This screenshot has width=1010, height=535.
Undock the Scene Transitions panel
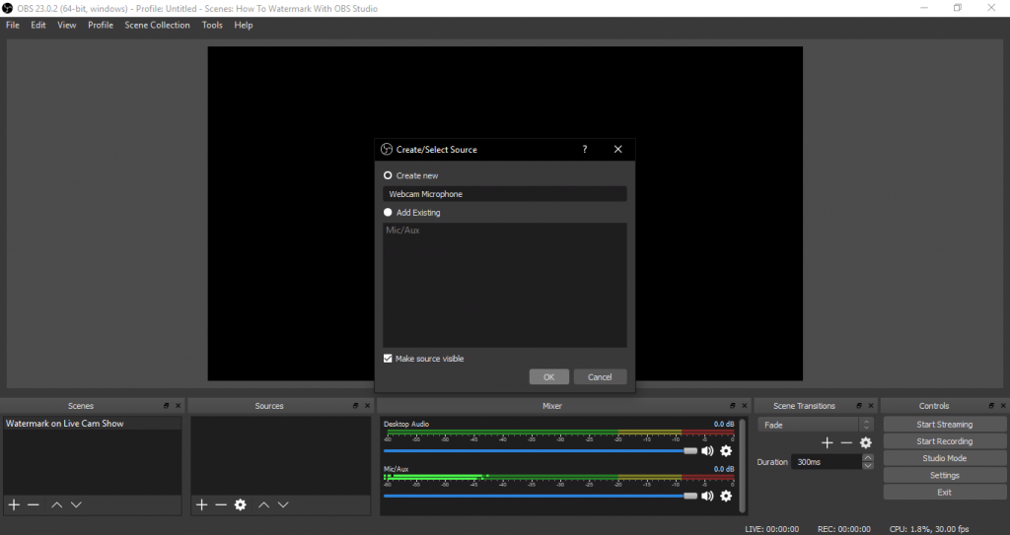pos(859,406)
